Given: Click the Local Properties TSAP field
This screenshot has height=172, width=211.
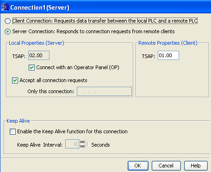Looking at the screenshot, I should pyautogui.click(x=39, y=55).
